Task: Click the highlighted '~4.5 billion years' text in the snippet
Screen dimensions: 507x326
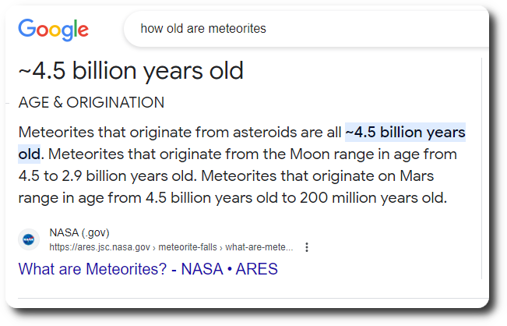Action: (405, 132)
